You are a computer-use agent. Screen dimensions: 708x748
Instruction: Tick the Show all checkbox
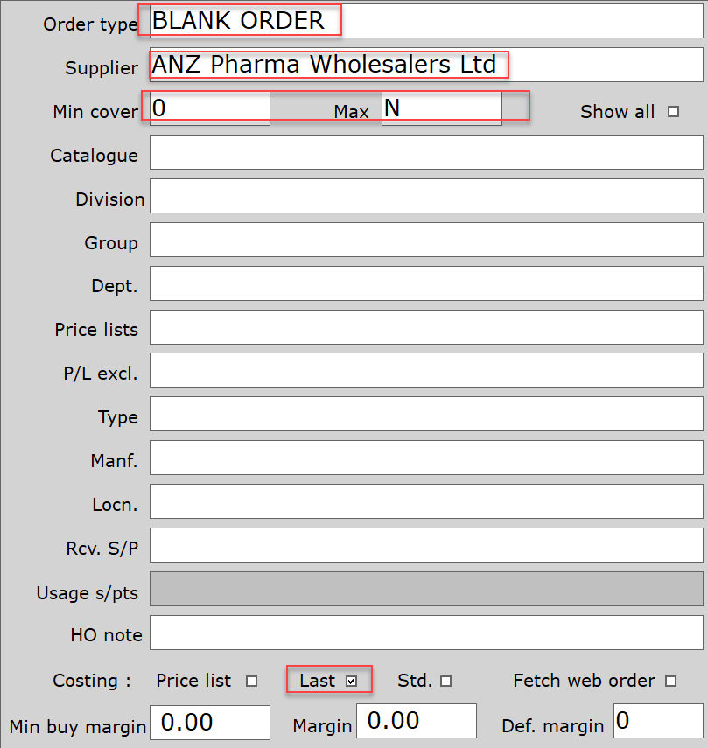coord(673,111)
